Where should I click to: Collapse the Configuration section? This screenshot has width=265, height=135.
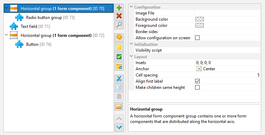(x=131, y=7)
